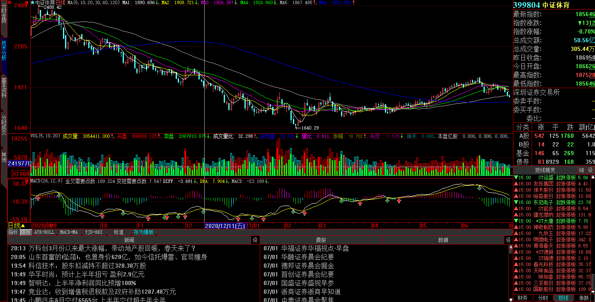
Task: Click the 深圳证券交易所 label
Action: [x=537, y=92]
